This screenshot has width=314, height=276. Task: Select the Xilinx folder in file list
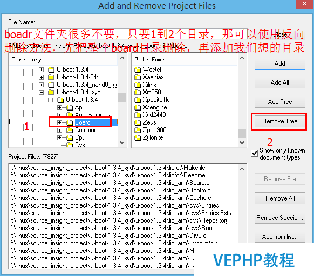[149, 85]
